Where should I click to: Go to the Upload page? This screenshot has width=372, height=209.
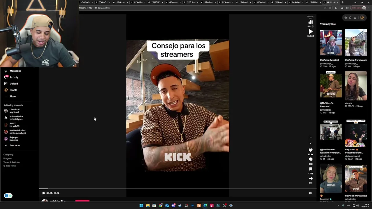click(11, 84)
